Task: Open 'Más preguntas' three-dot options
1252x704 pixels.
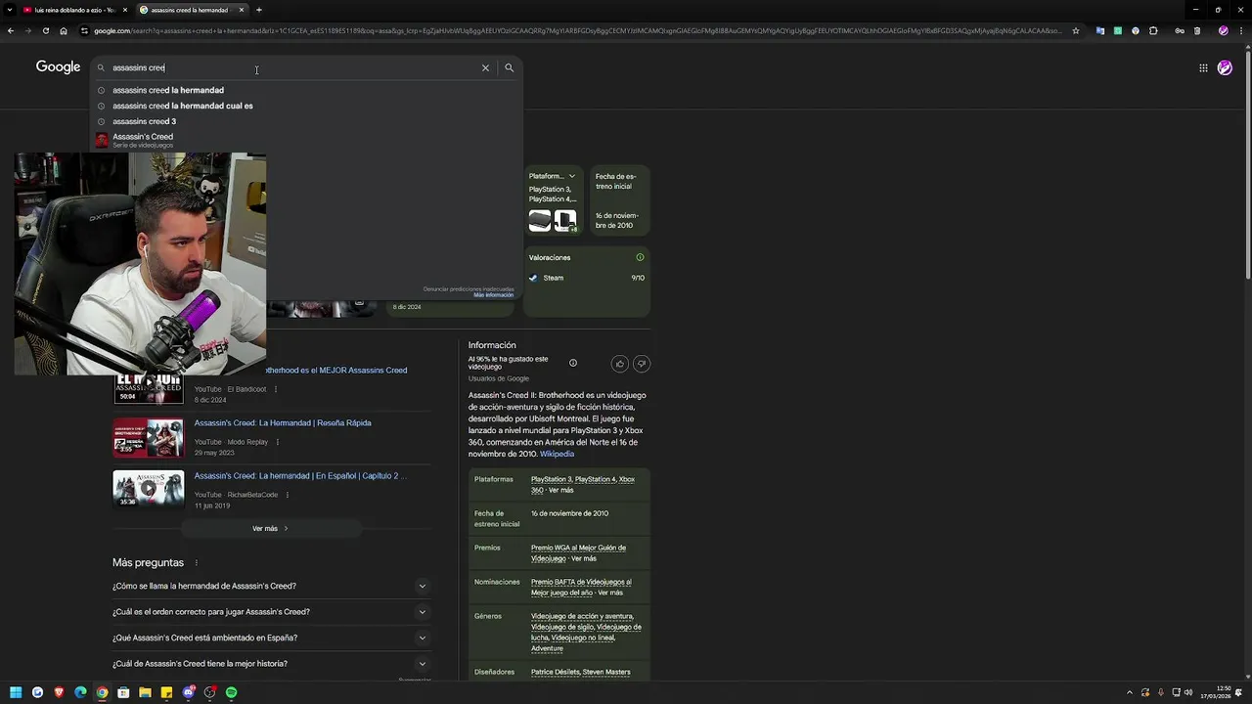Action: pyautogui.click(x=197, y=563)
